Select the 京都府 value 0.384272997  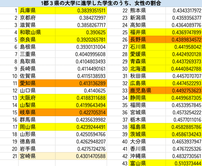pos(81,18)
